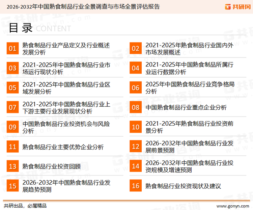
Task: Open chapter 中国熟食制品行业重点企业分析
Action: (x=186, y=107)
